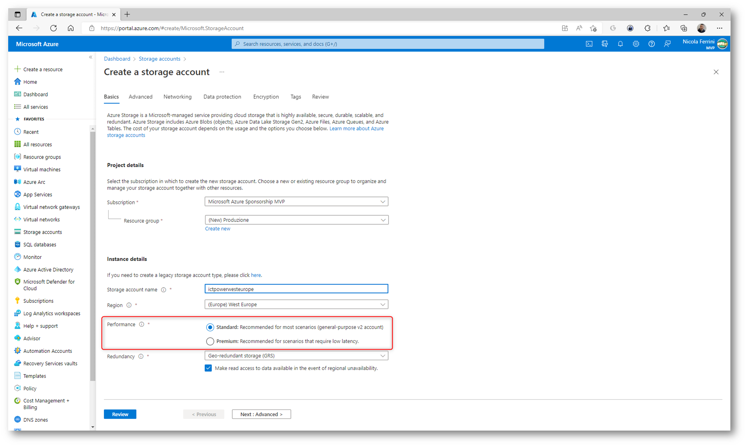Click the Create new resource group link
This screenshot has width=747, height=447.
218,229
